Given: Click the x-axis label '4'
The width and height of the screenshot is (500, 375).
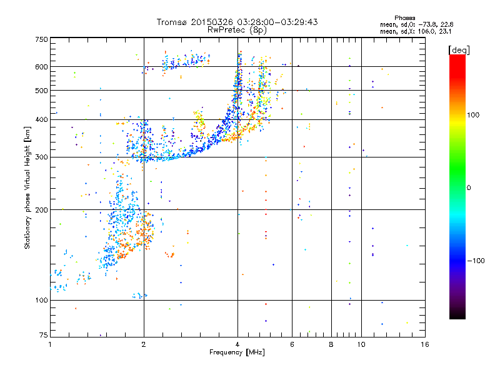Looking at the screenshot, I should 237,344.
